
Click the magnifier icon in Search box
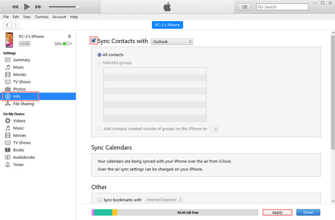click(x=260, y=7)
